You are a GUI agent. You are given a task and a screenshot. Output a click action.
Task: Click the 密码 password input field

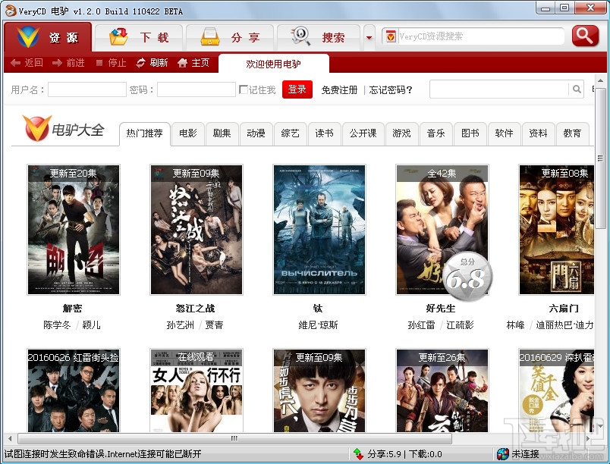pos(197,89)
